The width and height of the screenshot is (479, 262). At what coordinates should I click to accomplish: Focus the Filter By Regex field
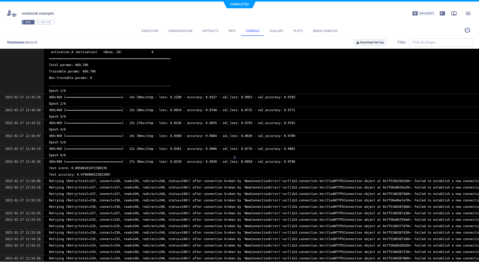[441, 42]
